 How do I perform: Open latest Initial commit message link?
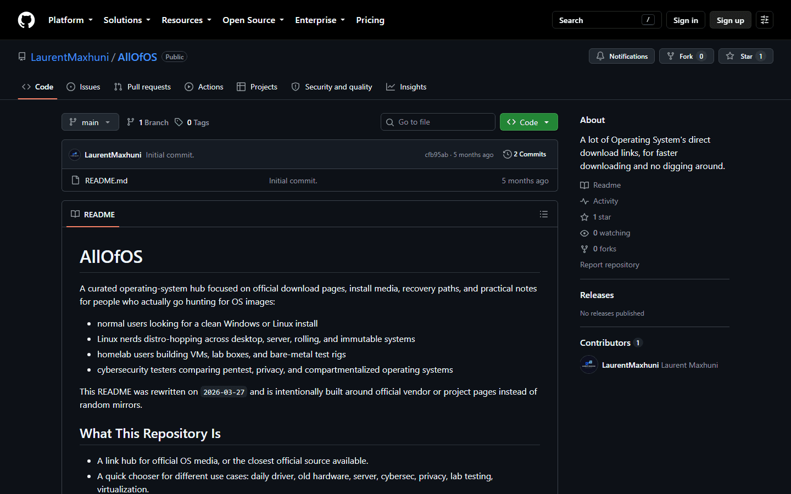[x=170, y=155]
